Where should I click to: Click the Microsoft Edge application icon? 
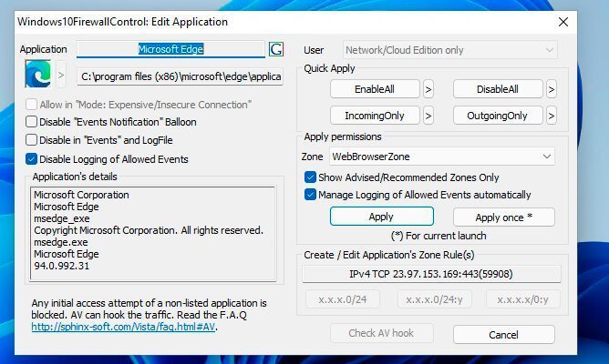(x=38, y=74)
